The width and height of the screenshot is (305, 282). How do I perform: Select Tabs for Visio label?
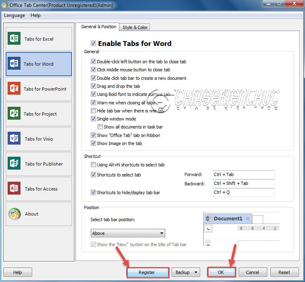tap(39, 139)
